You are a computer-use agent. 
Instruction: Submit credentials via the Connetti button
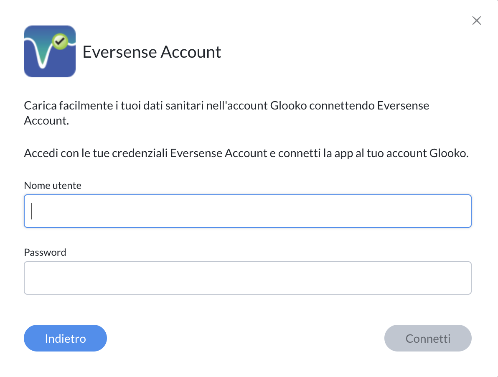click(428, 338)
